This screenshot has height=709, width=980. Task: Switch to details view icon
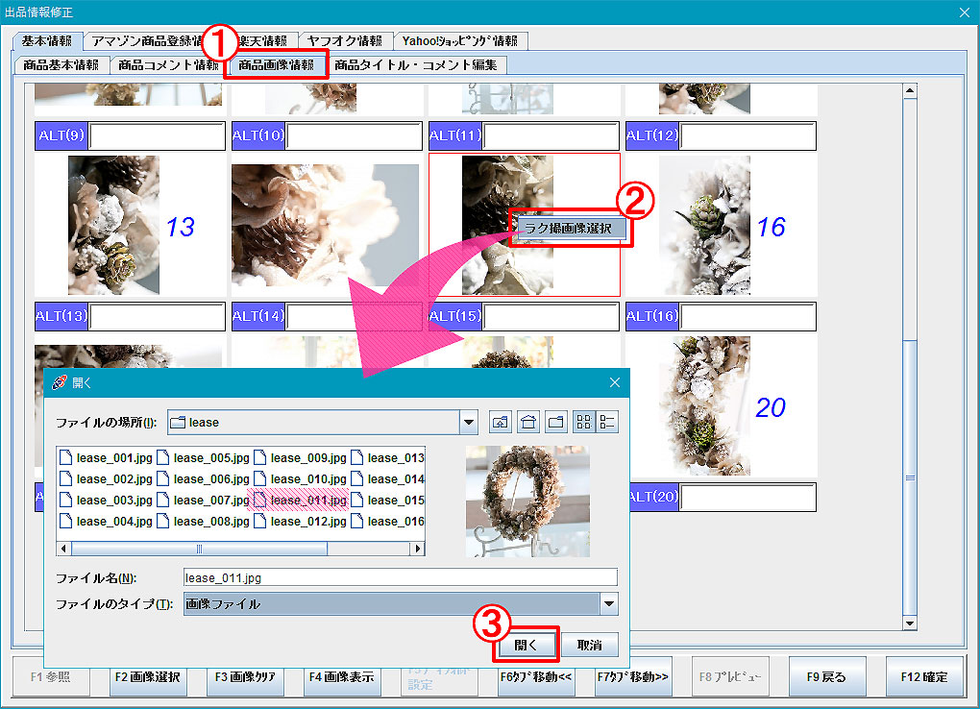pyautogui.click(x=607, y=422)
